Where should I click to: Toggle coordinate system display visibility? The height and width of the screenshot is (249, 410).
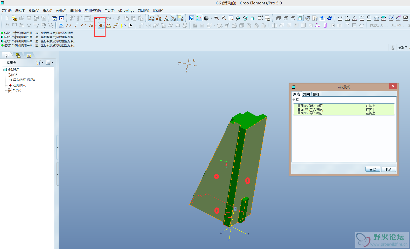[x=173, y=18]
